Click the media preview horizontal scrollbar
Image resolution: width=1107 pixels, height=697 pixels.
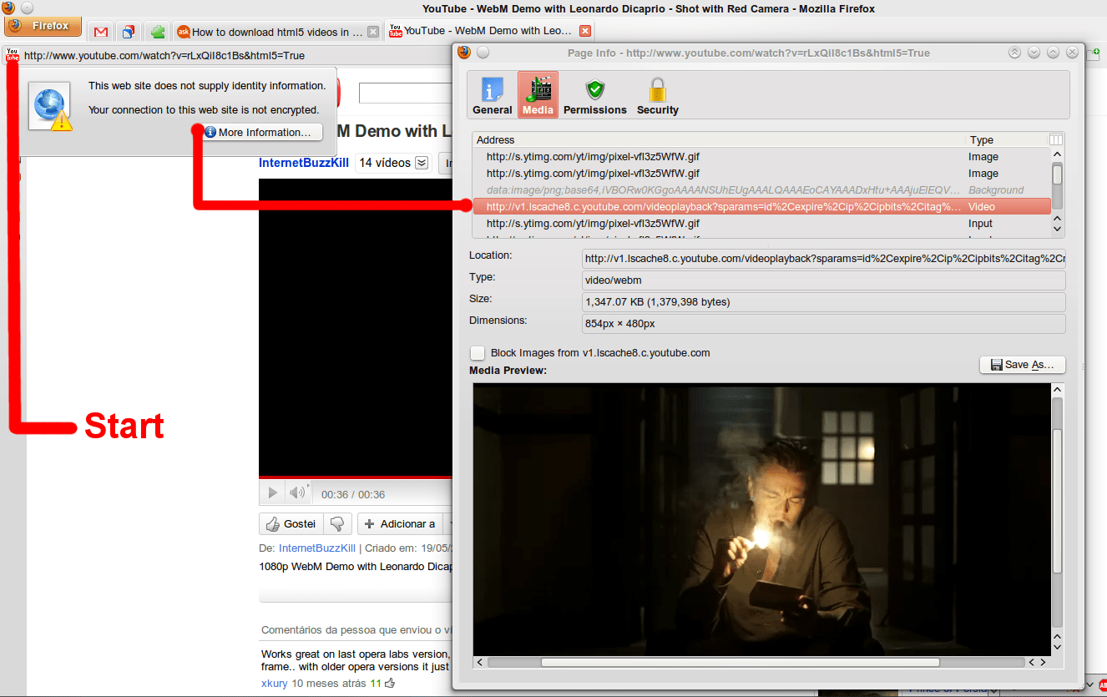click(740, 662)
